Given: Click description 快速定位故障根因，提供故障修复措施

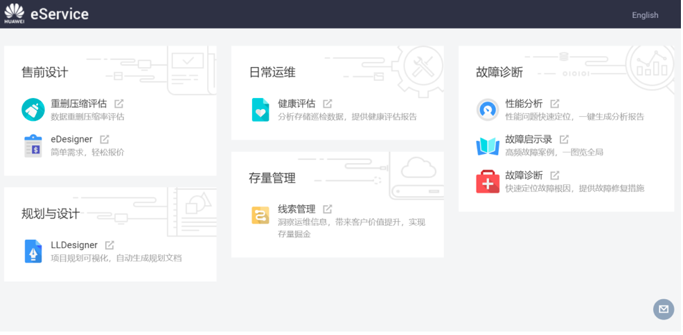Looking at the screenshot, I should click(x=574, y=189).
